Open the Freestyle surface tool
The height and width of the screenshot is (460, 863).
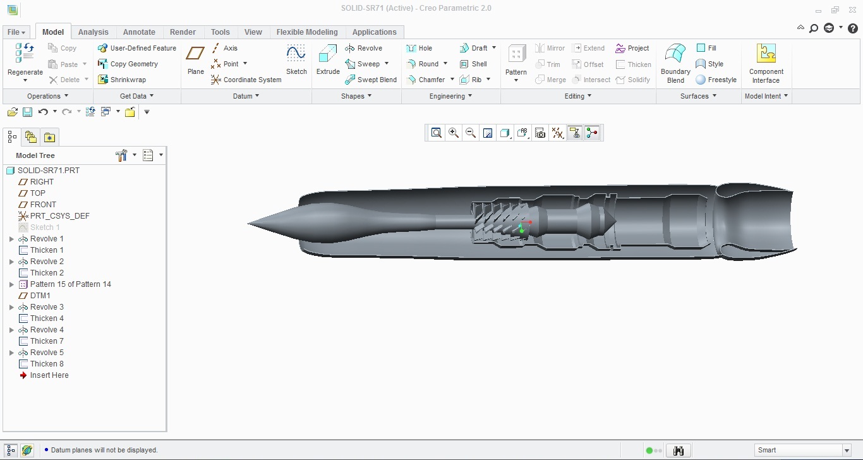(716, 80)
